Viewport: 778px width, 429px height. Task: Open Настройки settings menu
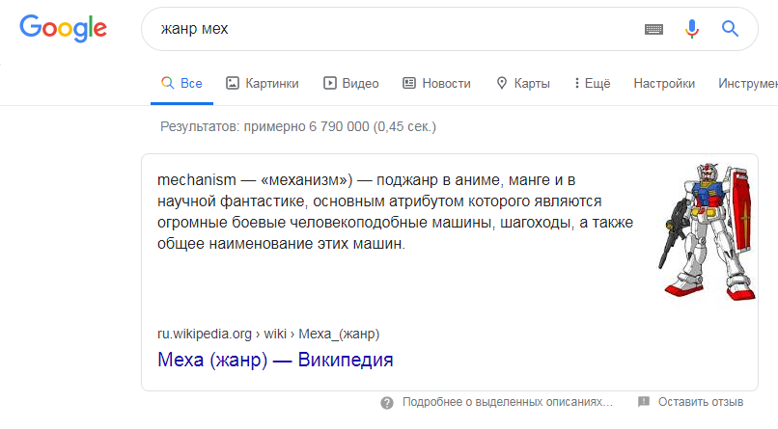point(664,83)
